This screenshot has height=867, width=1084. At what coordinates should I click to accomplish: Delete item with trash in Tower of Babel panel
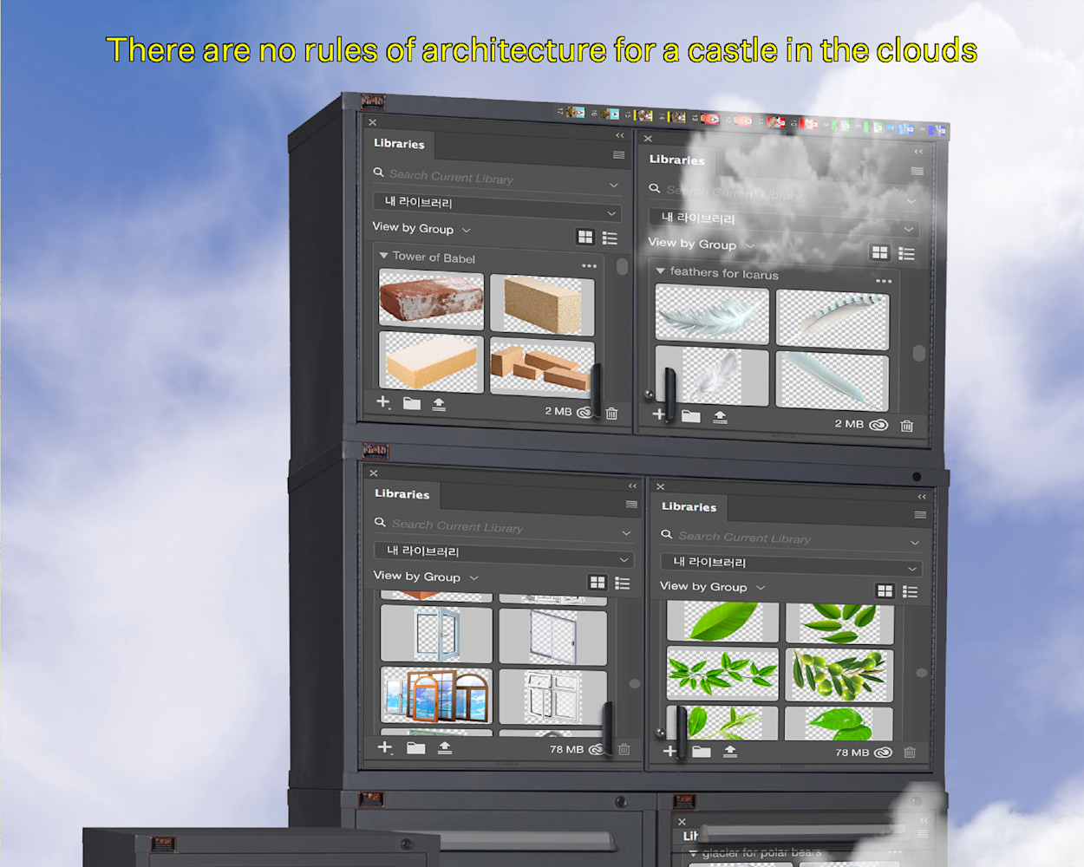click(612, 414)
